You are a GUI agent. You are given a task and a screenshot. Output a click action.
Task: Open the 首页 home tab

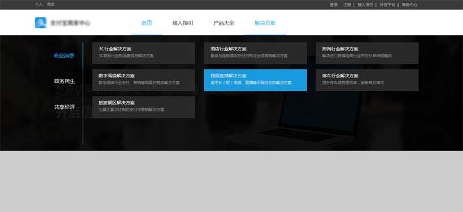147,23
